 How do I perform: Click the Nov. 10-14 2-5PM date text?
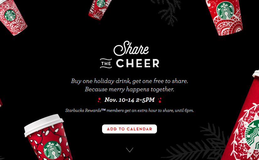(x=129, y=100)
